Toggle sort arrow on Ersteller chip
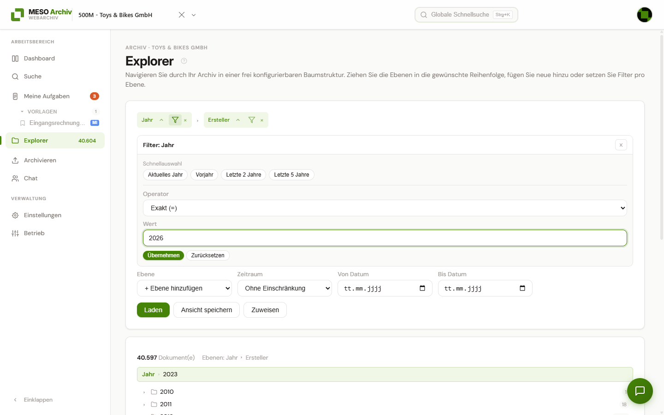The width and height of the screenshot is (664, 415). pos(238,120)
